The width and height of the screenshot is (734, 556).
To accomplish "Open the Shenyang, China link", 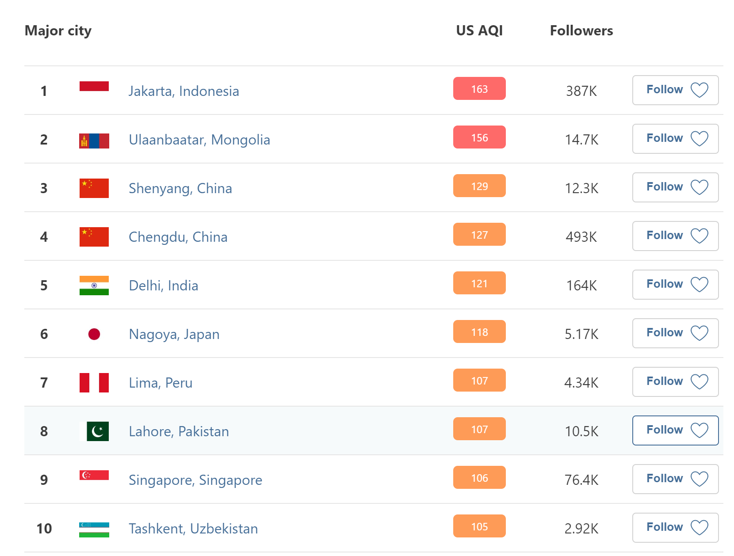I will [180, 188].
